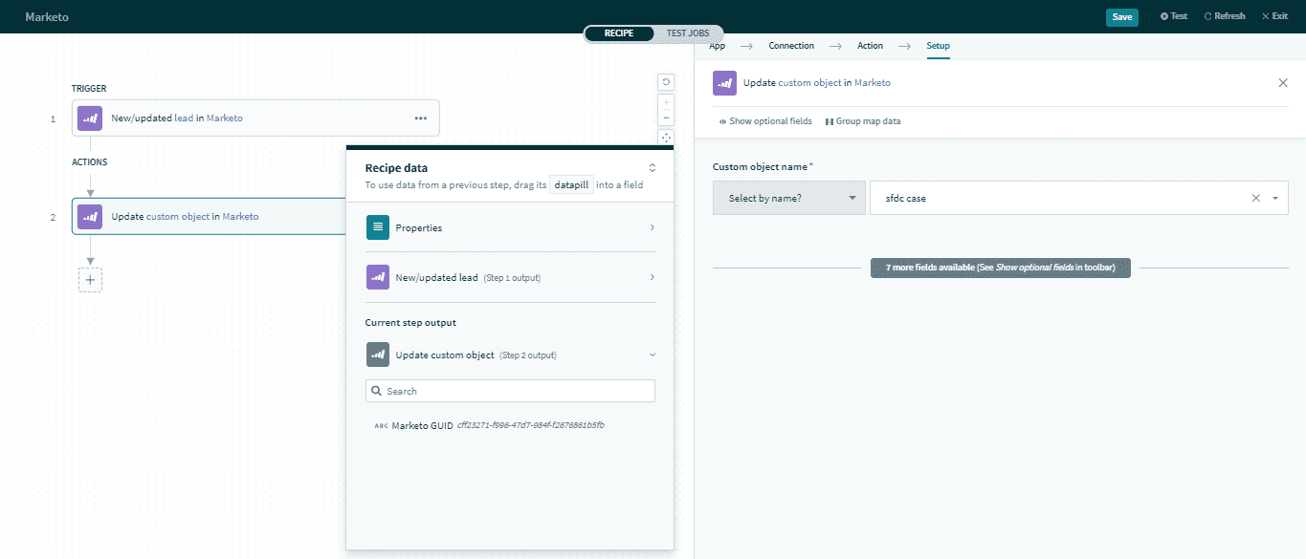This screenshot has width=1306, height=559.
Task: Clear the sfdc case selection
Action: (x=1256, y=199)
